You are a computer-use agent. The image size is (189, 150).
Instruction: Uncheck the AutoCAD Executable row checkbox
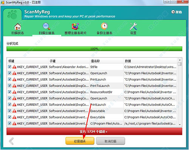coord(9,117)
